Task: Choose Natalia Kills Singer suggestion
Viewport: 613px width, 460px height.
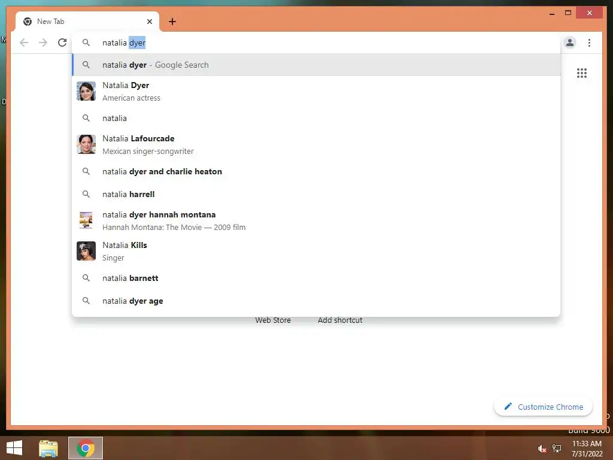Action: (x=316, y=252)
